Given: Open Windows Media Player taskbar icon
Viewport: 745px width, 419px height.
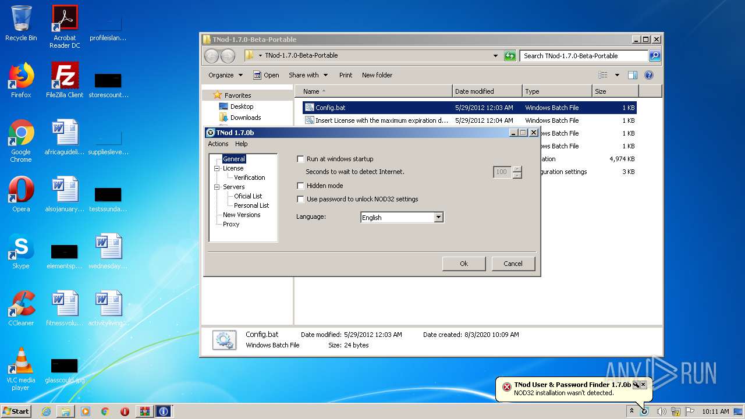Looking at the screenshot, I should (x=86, y=411).
